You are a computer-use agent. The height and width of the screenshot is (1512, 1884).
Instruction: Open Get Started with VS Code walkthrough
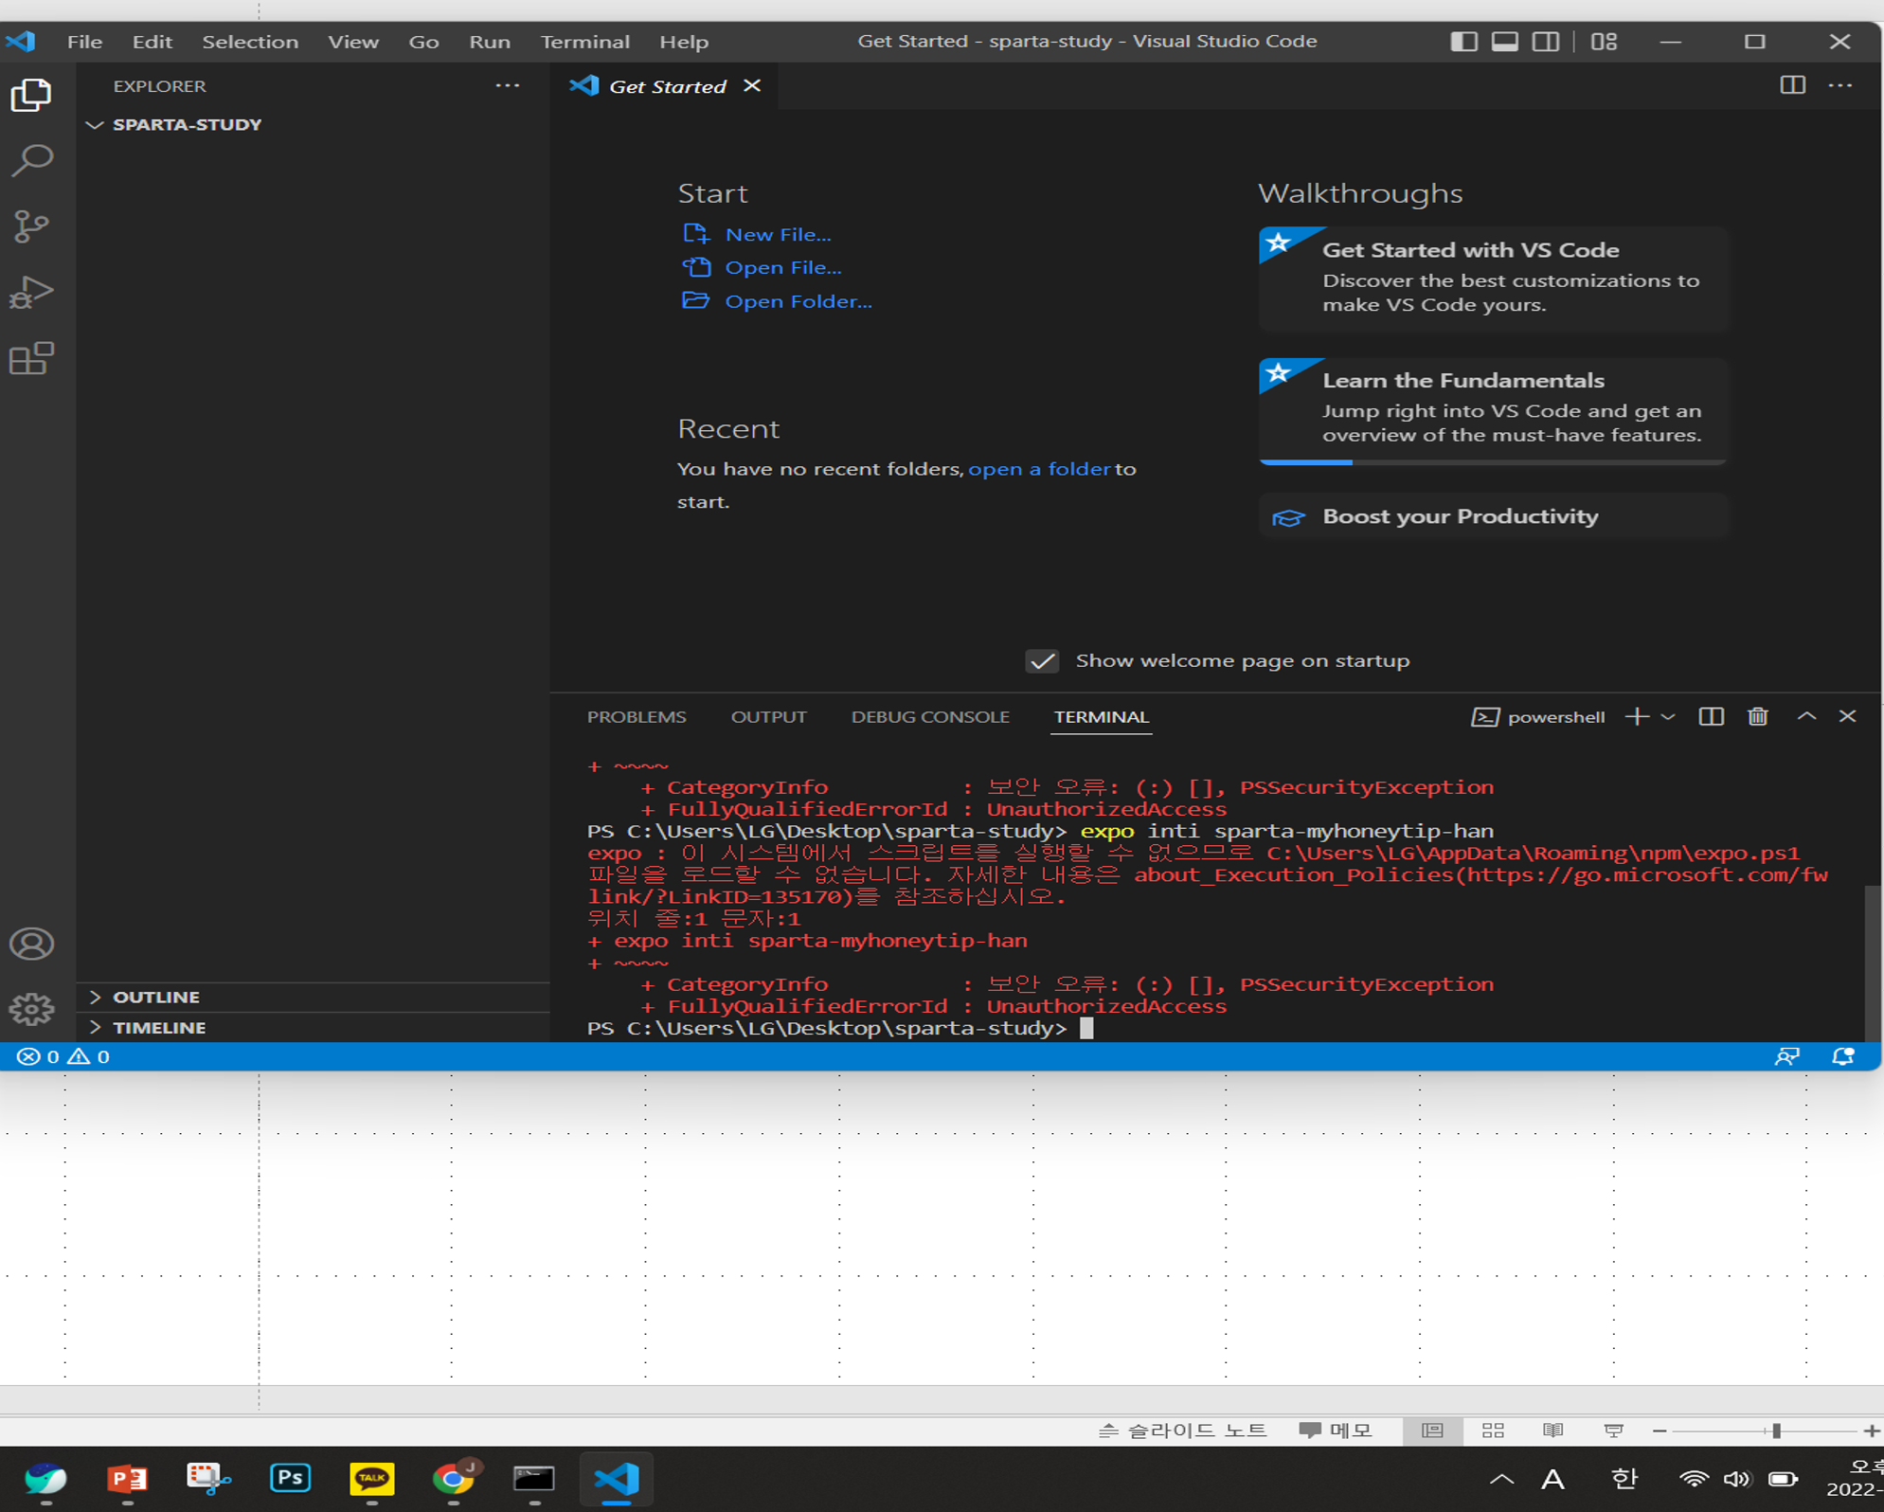tap(1493, 278)
